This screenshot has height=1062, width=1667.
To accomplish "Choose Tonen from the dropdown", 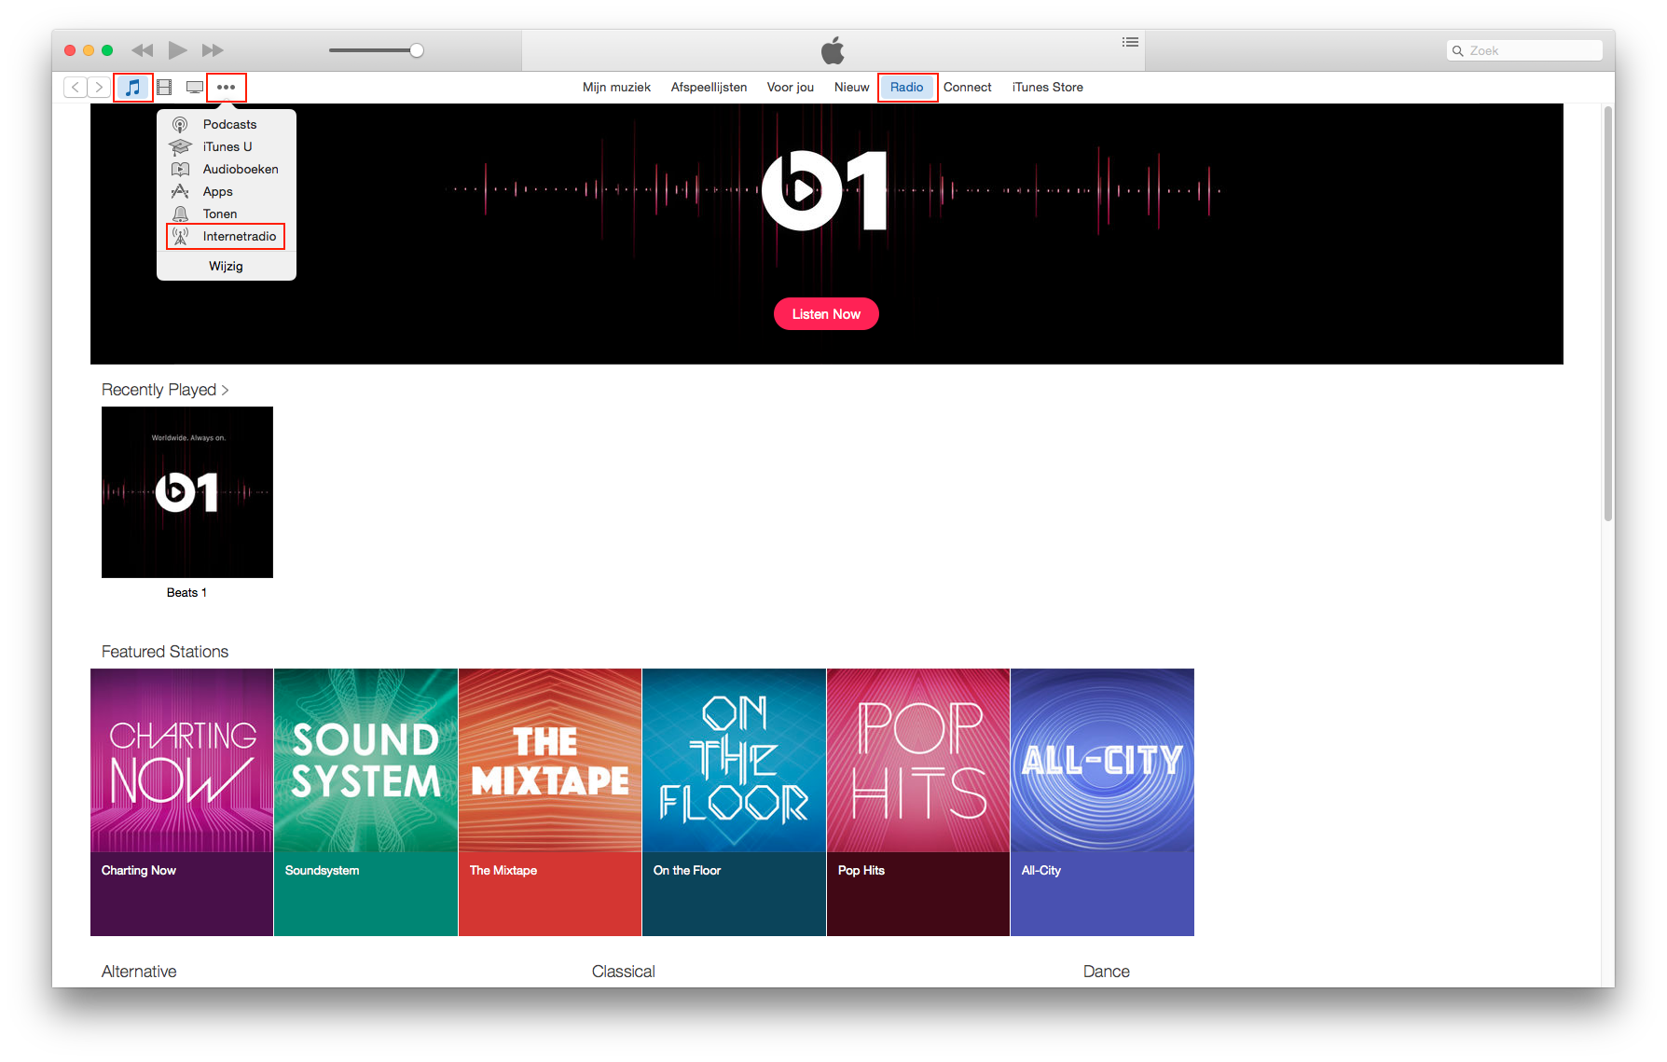I will [226, 214].
